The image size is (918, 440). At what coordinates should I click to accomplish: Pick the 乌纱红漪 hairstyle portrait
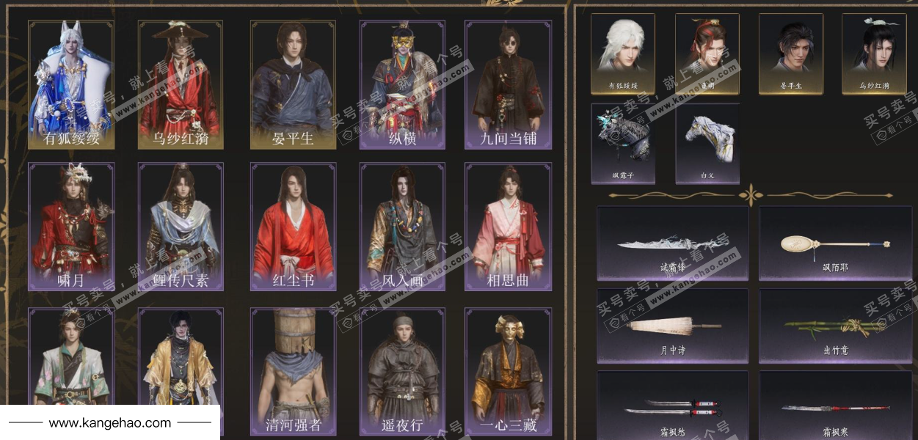click(x=874, y=54)
